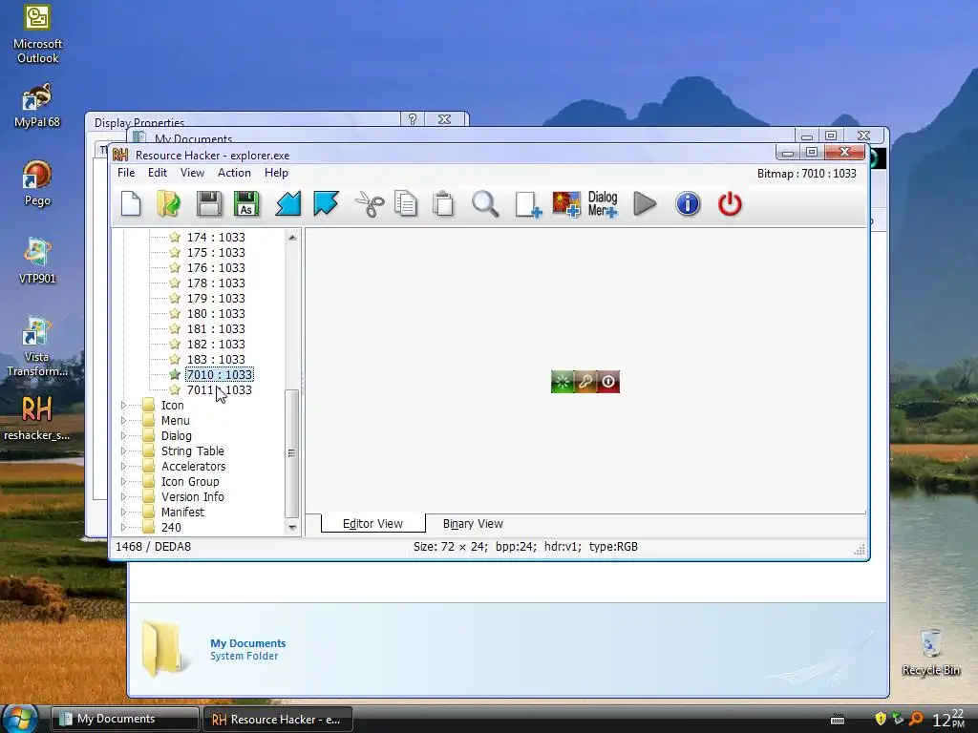Viewport: 978px width, 733px height.
Task: Switch to the Editor View tab
Action: (x=373, y=524)
